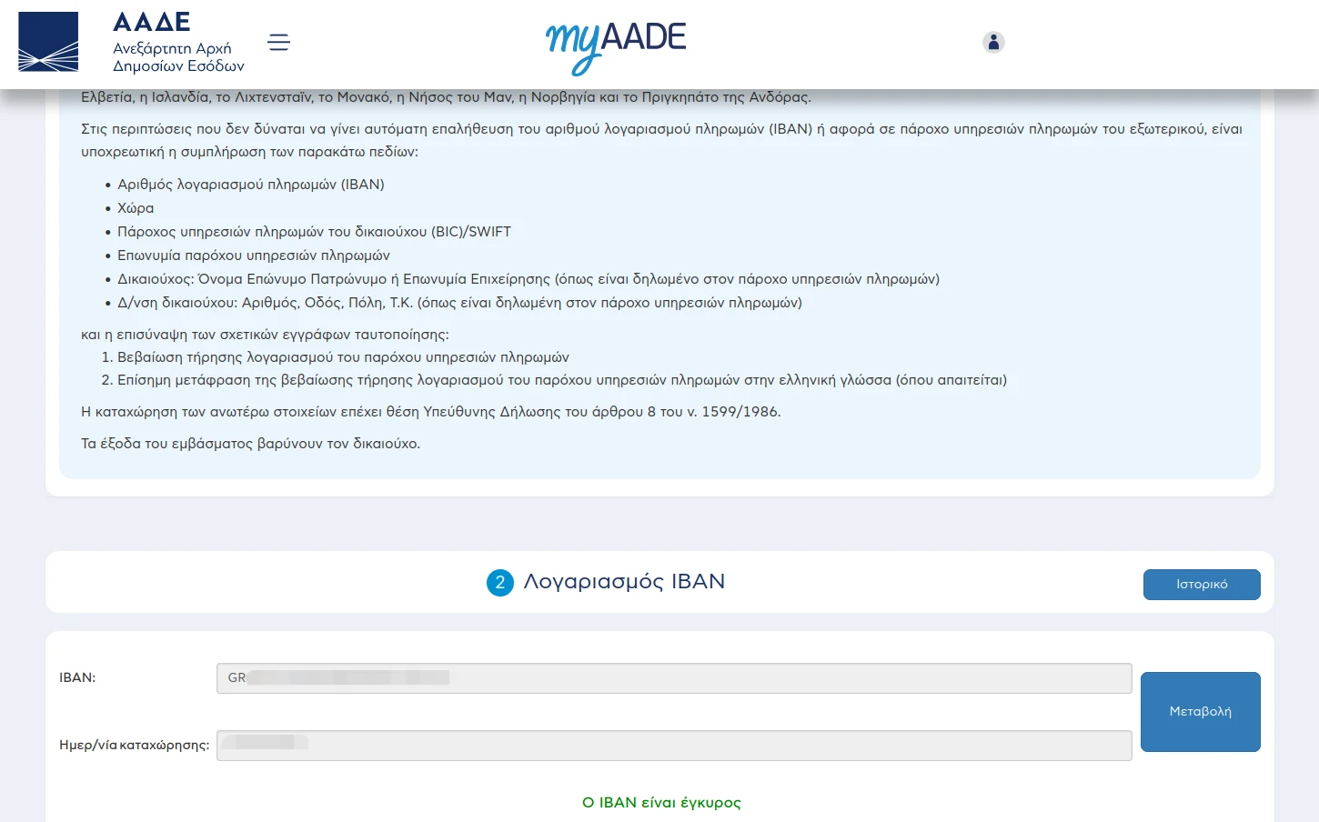Screen dimensions: 1319x822
Task: Open the Ανεξάρτητη Αρχή Δημοσίων Εσόδων branding
Action: tap(178, 56)
